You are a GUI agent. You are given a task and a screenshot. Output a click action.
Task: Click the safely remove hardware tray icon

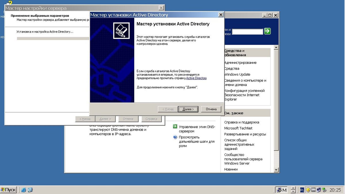pos(324,190)
